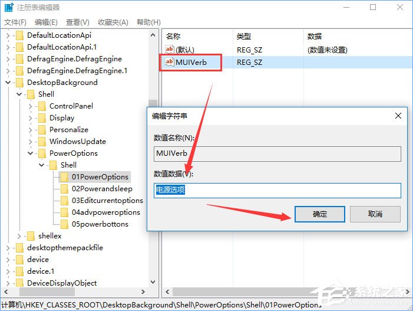Minimize the Registry Editor window
The image size is (413, 311).
tap(346, 7)
